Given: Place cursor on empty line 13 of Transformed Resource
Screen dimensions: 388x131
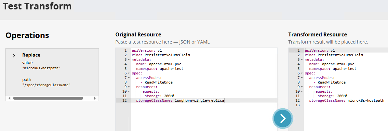Looking at the screenshot, I should [x=325, y=105].
